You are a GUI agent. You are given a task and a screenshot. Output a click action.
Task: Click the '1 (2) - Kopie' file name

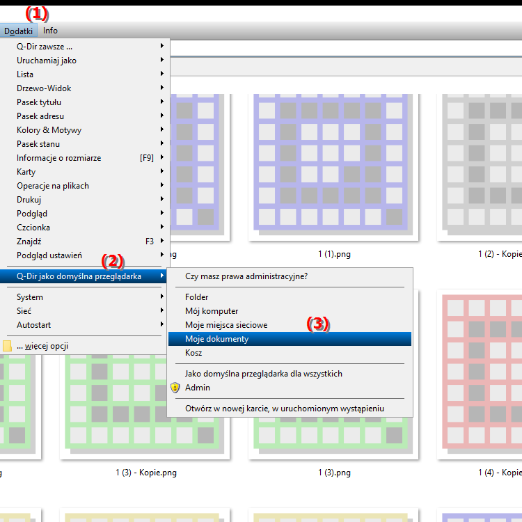pyautogui.click(x=500, y=254)
